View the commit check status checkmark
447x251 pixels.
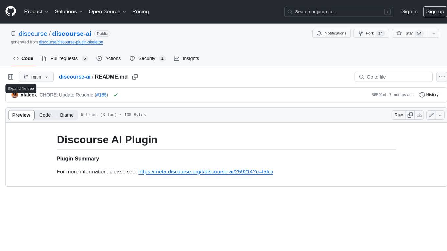pyautogui.click(x=115, y=95)
